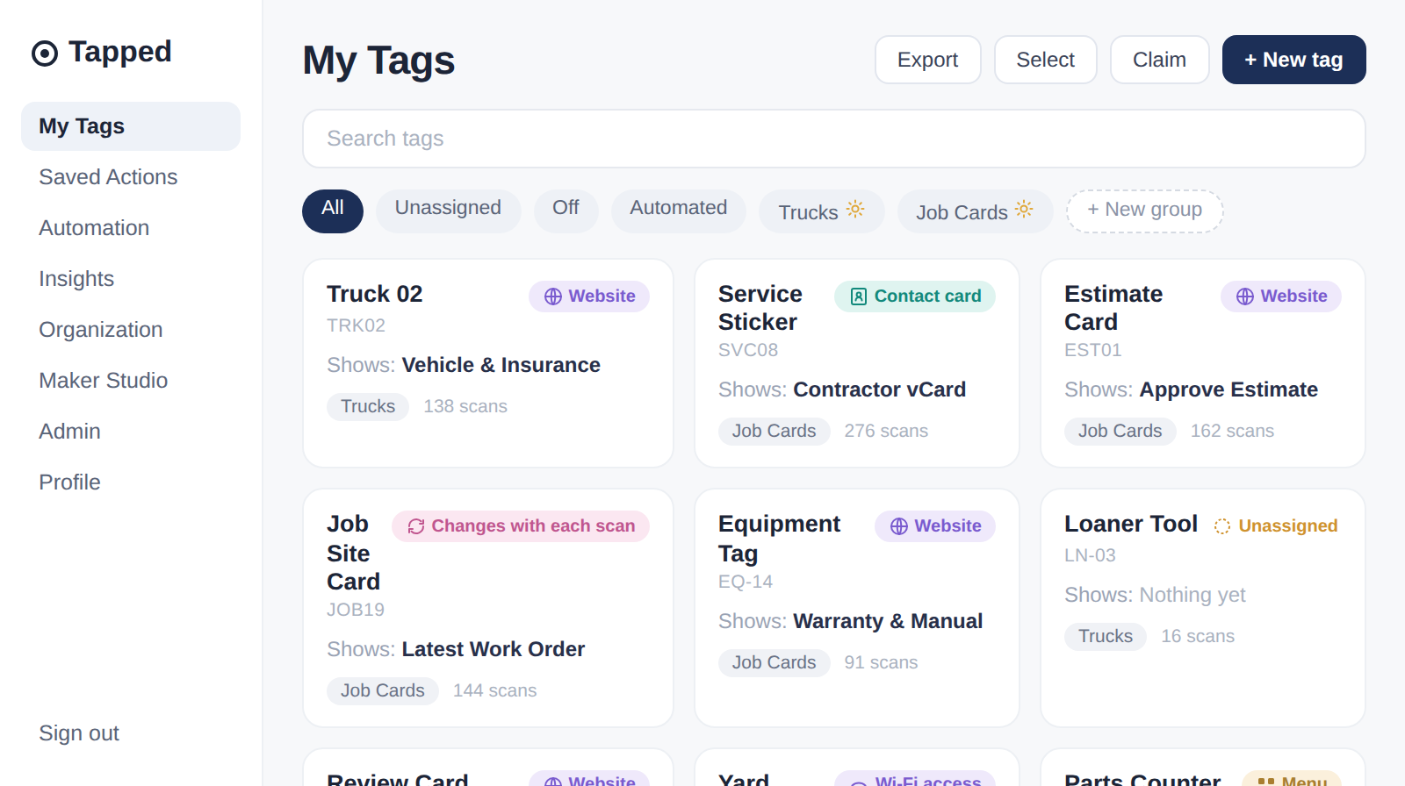Click the globe icon on Estimate Card
This screenshot has height=786, width=1405.
pos(1245,297)
